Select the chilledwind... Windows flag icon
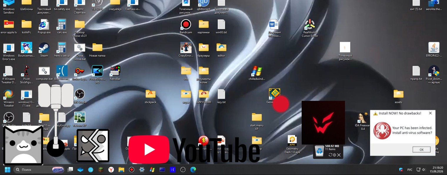The width and height of the screenshot is (447, 175). pyautogui.click(x=257, y=73)
